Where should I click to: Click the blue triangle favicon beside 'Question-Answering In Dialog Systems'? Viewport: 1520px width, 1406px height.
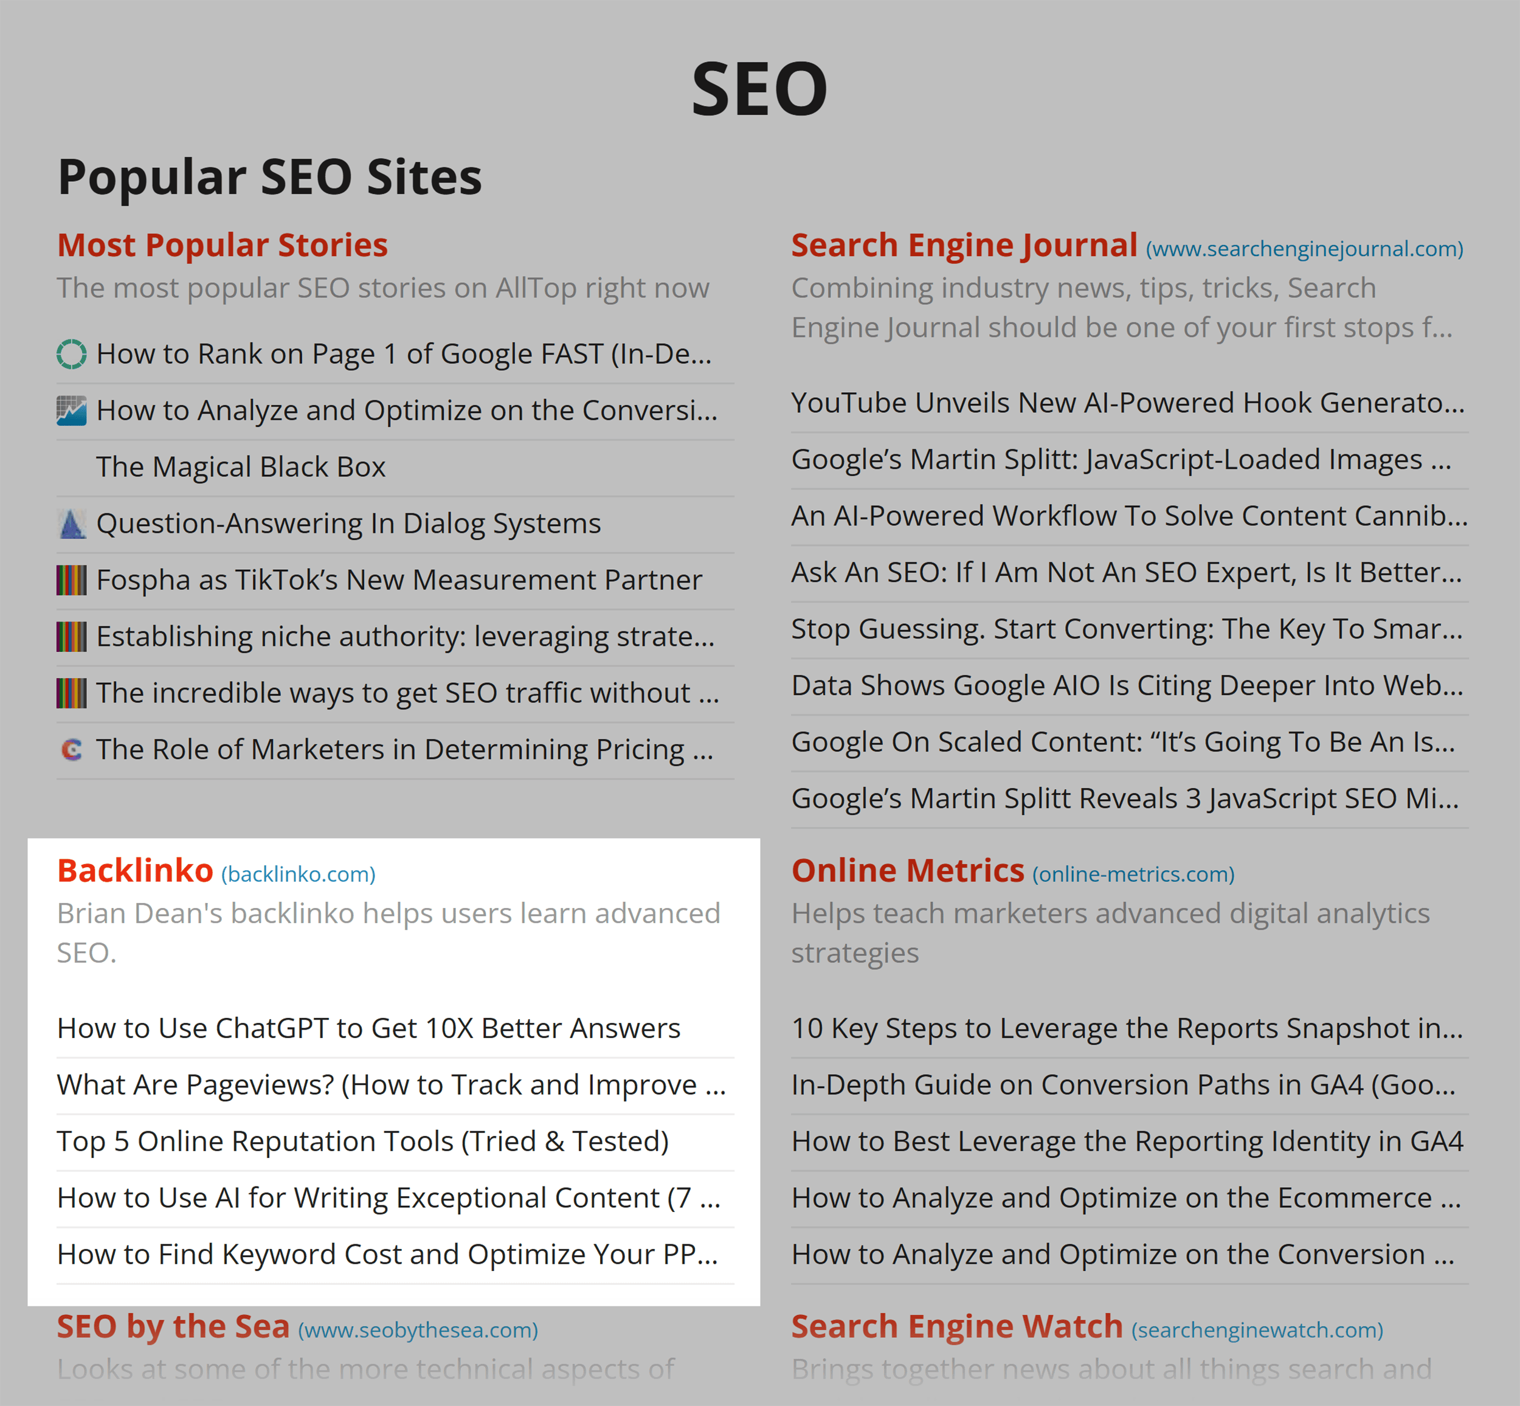pos(72,524)
